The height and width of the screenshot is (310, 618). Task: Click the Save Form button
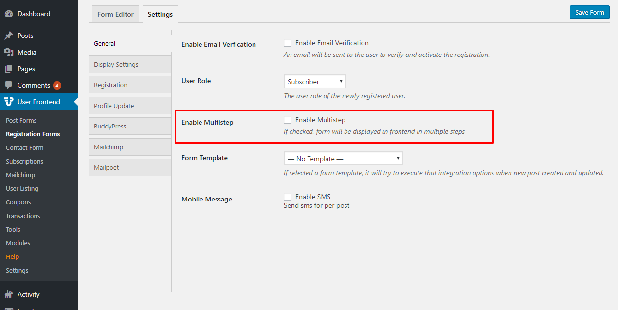pos(589,13)
